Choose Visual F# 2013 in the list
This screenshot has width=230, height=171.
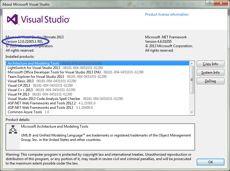19,94
